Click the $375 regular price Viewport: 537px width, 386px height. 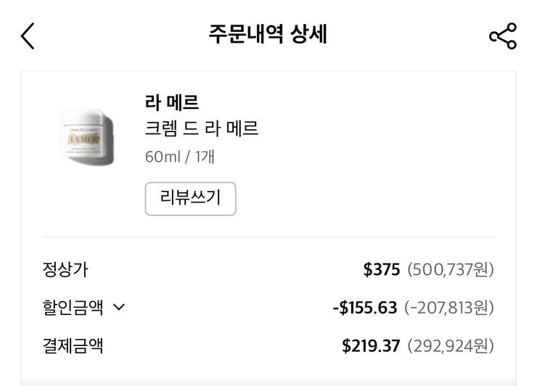pos(382,270)
